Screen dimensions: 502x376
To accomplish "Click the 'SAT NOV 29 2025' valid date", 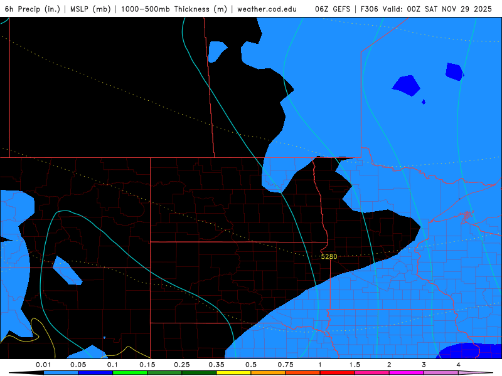I will coord(458,9).
